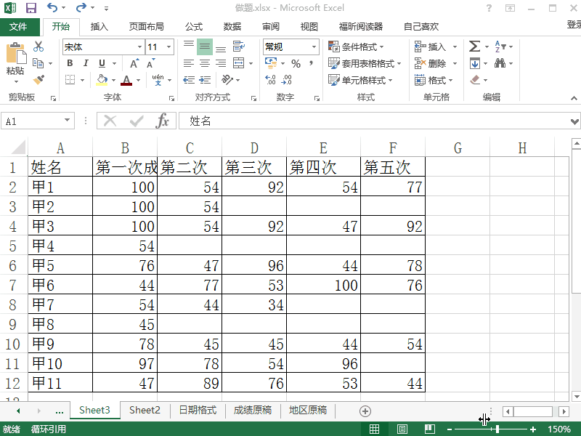This screenshot has width=581, height=436.
Task: Click 登录 sign-in link
Action: (574, 25)
